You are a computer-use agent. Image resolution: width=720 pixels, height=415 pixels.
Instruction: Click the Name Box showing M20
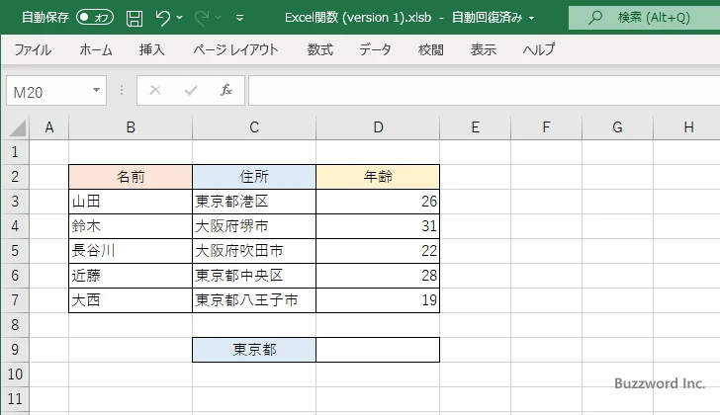click(48, 91)
